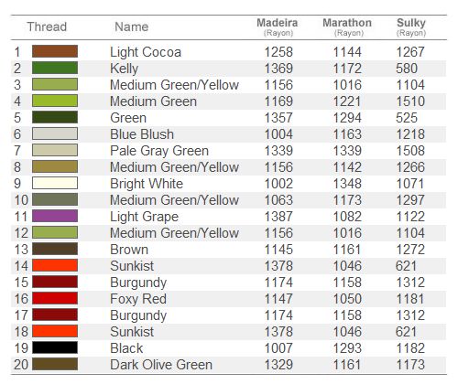Select the Brown thread row name

tap(129, 250)
